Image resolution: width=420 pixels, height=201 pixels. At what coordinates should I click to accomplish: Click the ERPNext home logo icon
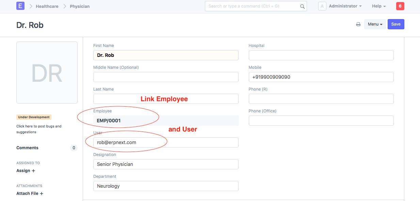coord(20,6)
